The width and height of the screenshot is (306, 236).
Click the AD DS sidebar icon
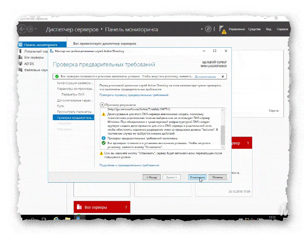click(20, 63)
